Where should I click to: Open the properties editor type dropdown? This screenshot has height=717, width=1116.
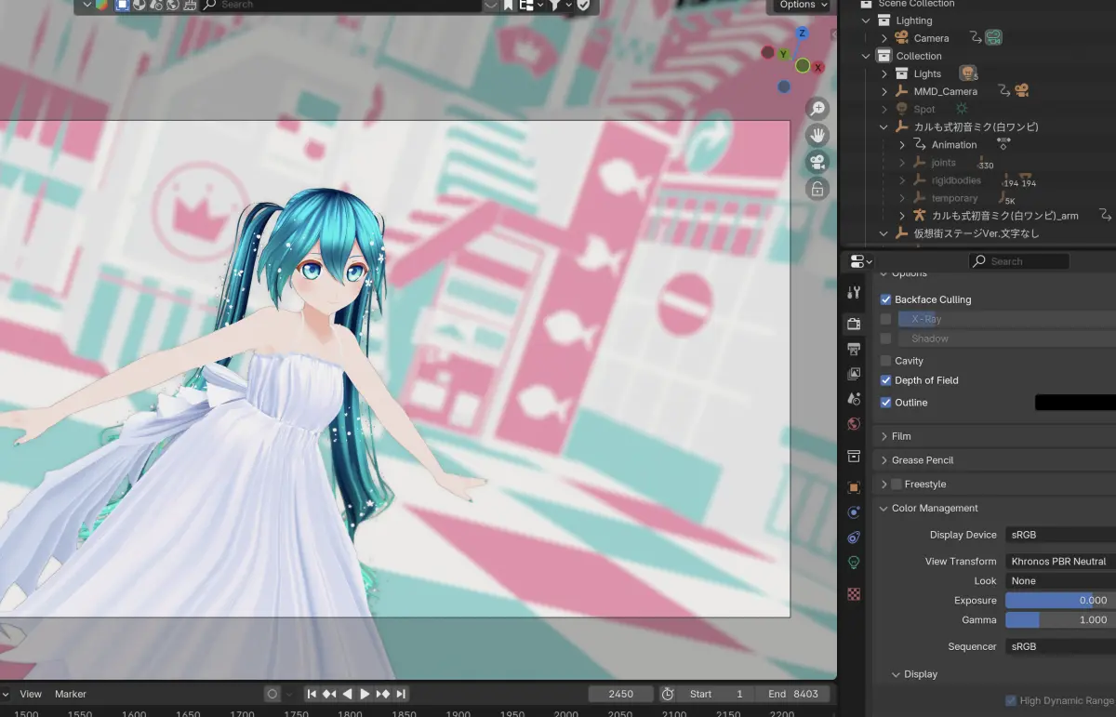click(862, 261)
